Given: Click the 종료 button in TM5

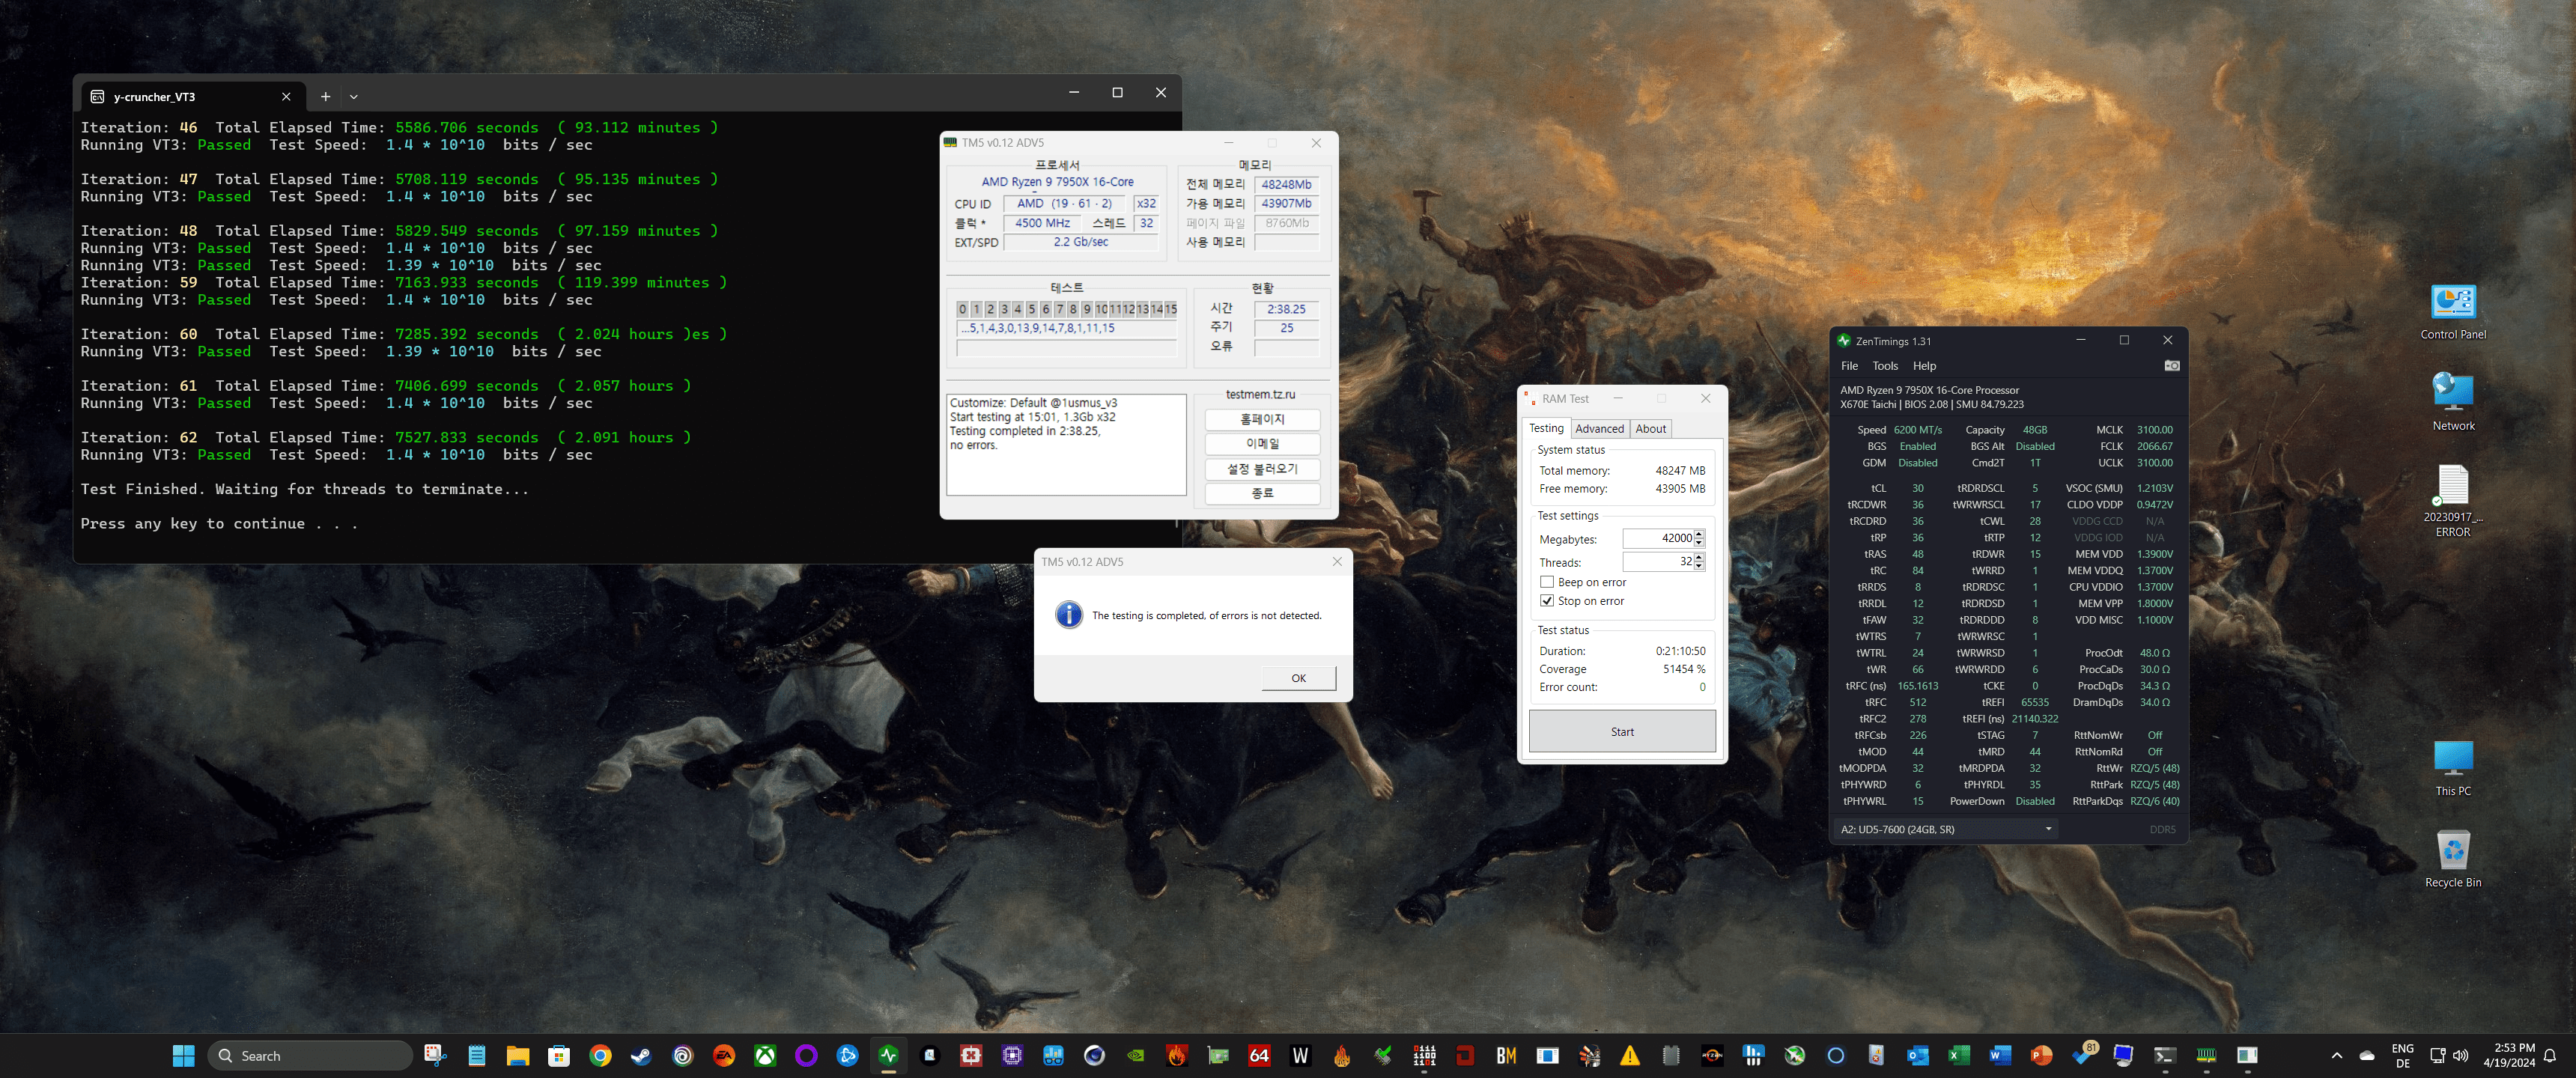Looking at the screenshot, I should (1262, 493).
